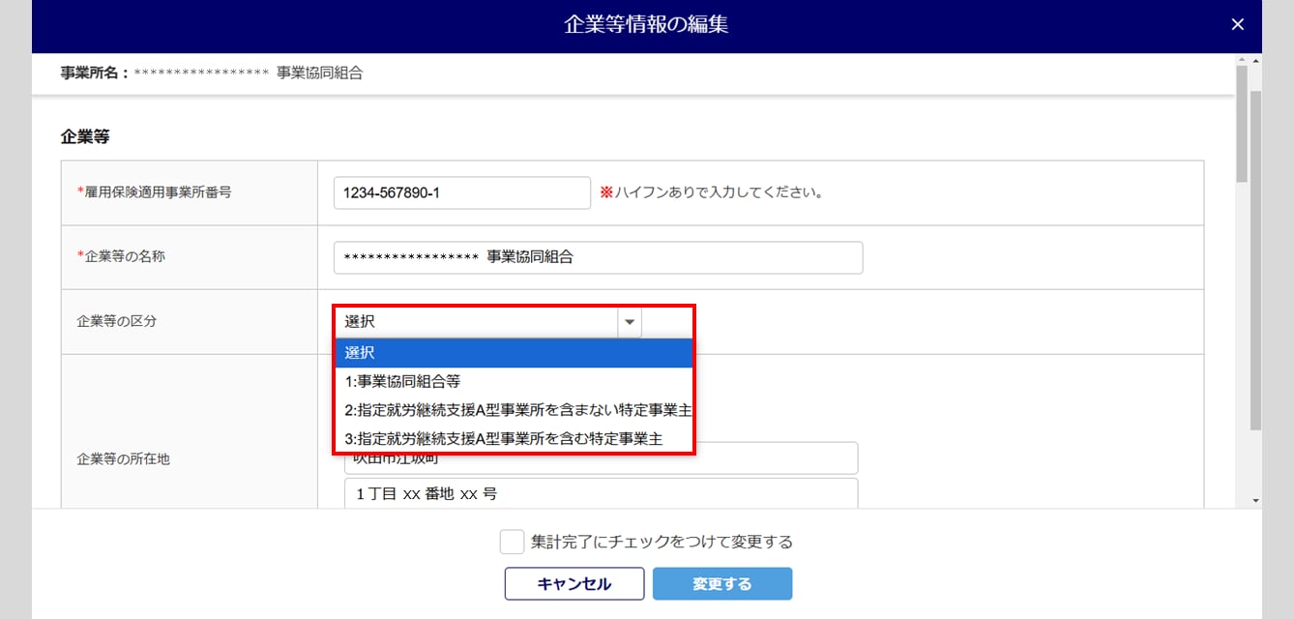Click the 変更する button
This screenshot has width=1294, height=619.
(722, 584)
